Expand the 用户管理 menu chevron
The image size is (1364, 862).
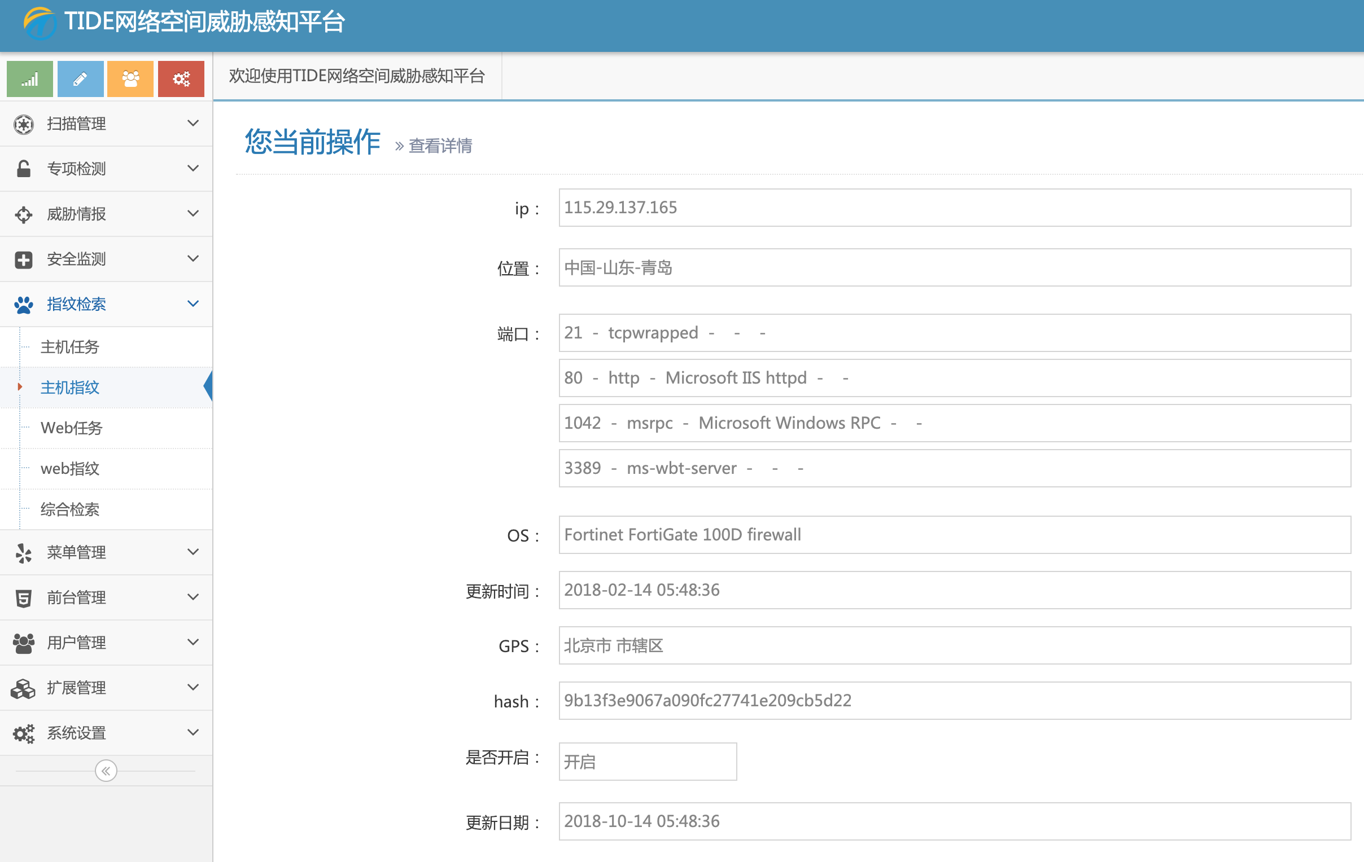(x=193, y=642)
